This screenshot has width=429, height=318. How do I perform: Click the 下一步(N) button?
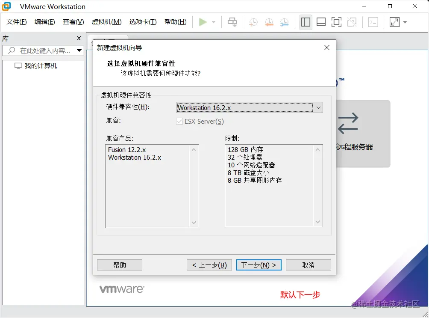tap(259, 265)
